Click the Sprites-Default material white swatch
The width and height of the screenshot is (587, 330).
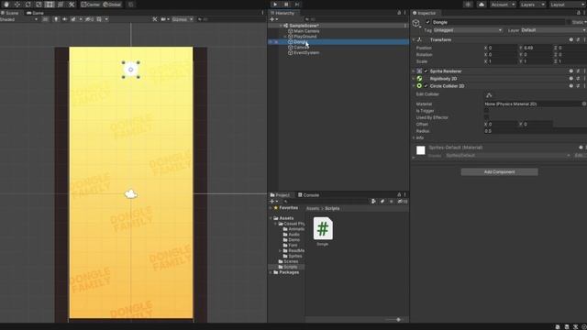(421, 150)
